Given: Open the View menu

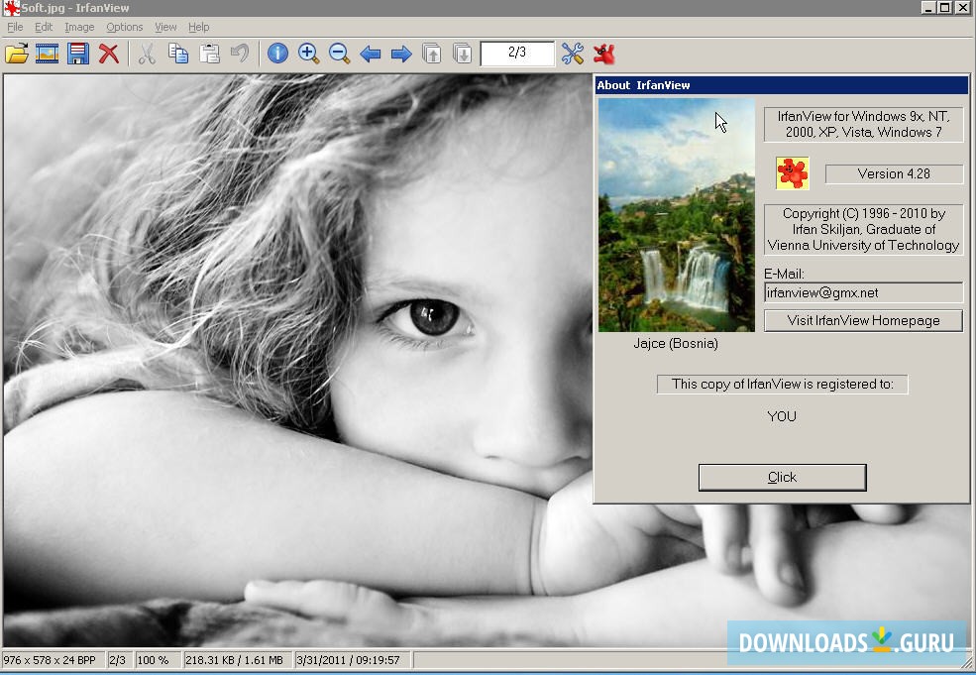Looking at the screenshot, I should tap(165, 27).
